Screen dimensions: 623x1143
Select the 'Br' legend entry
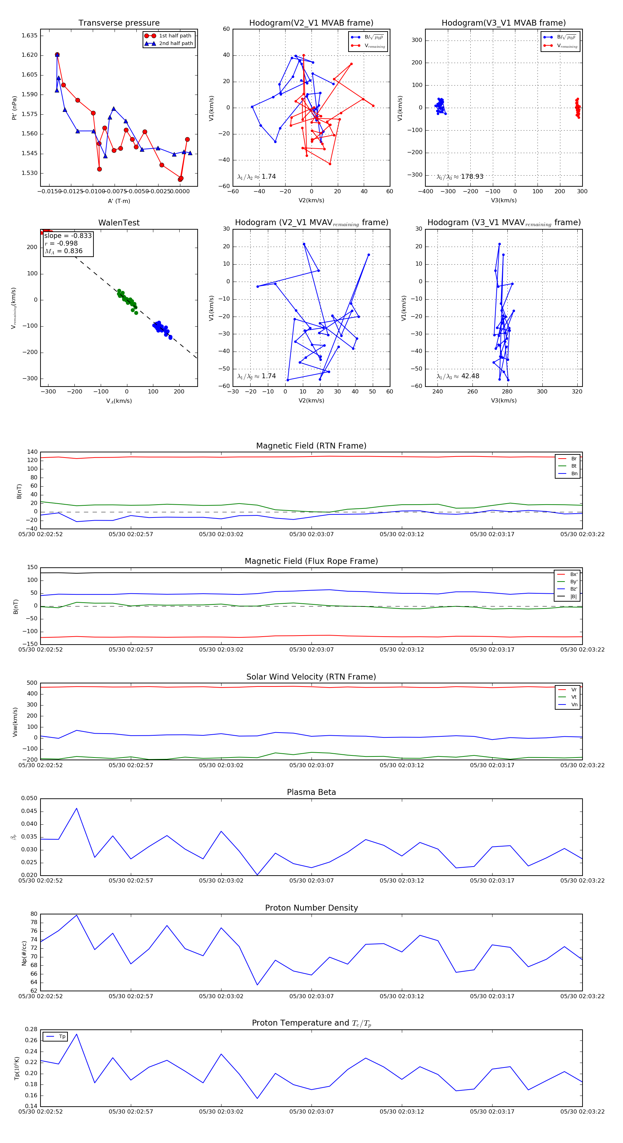click(x=568, y=459)
